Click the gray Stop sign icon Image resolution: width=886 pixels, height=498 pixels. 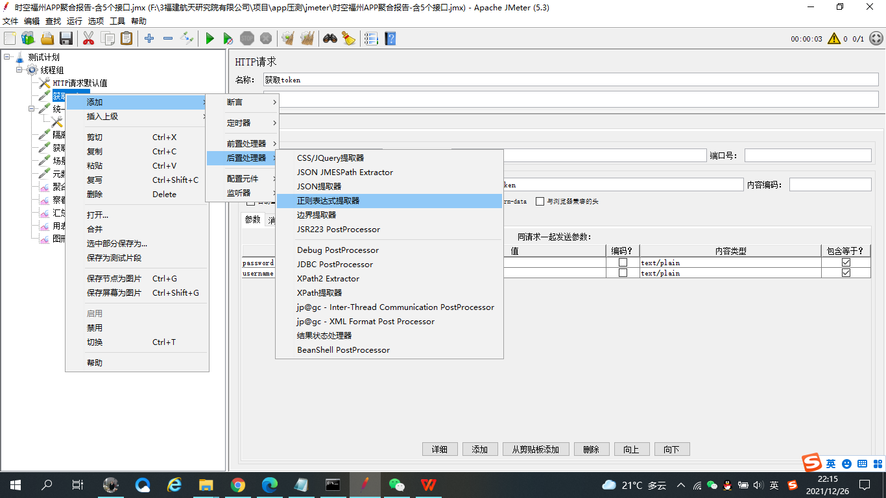(247, 39)
